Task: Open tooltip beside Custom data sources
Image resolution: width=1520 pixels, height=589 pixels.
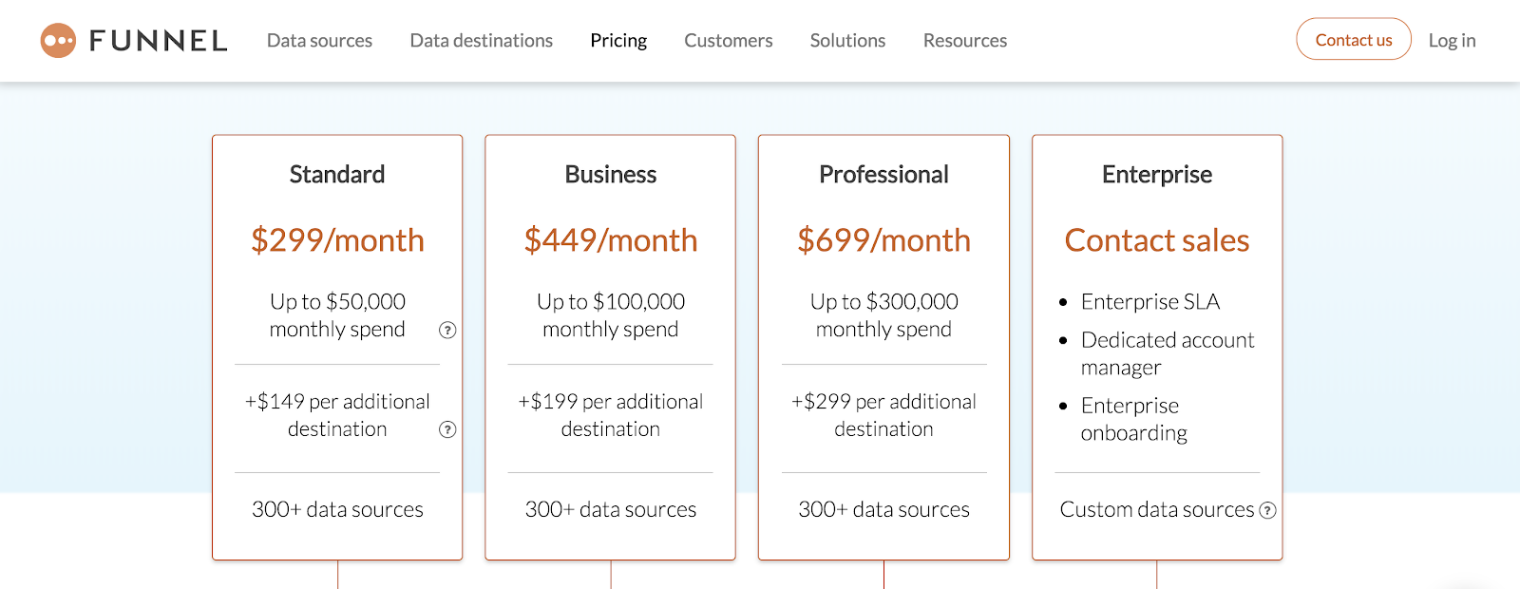Action: click(1266, 510)
